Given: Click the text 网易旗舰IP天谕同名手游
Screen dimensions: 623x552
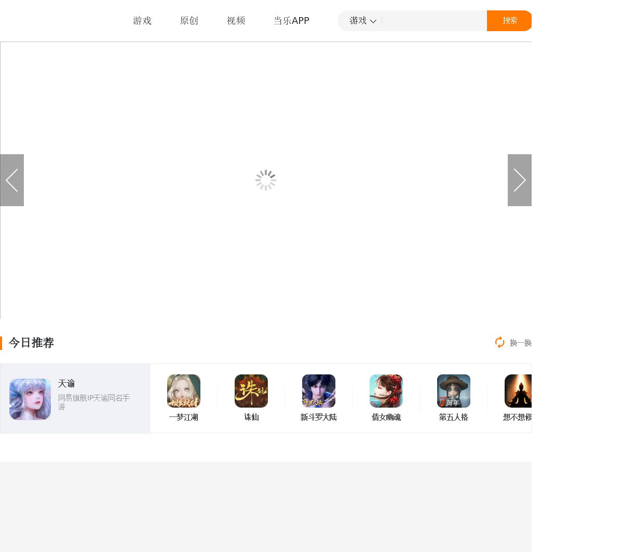Looking at the screenshot, I should coord(94,402).
